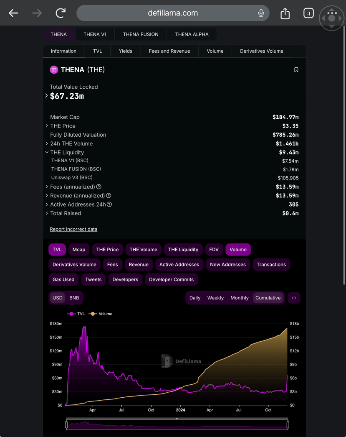Enable the Developers chart series
This screenshot has height=437, width=346.
pyautogui.click(x=126, y=279)
